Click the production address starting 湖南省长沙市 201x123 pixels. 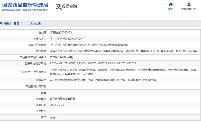(124, 51)
